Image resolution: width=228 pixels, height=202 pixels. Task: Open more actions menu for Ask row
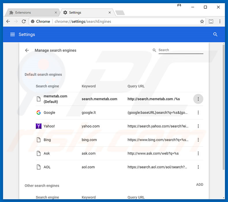point(198,153)
